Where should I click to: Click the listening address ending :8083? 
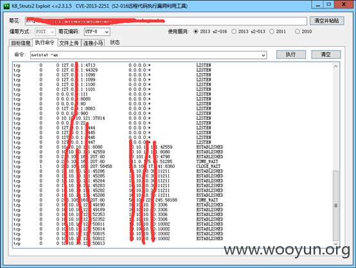(x=78, y=109)
